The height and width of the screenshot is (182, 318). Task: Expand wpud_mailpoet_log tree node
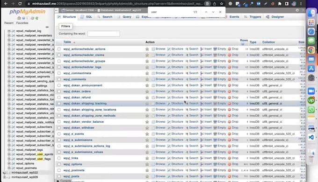9,31
